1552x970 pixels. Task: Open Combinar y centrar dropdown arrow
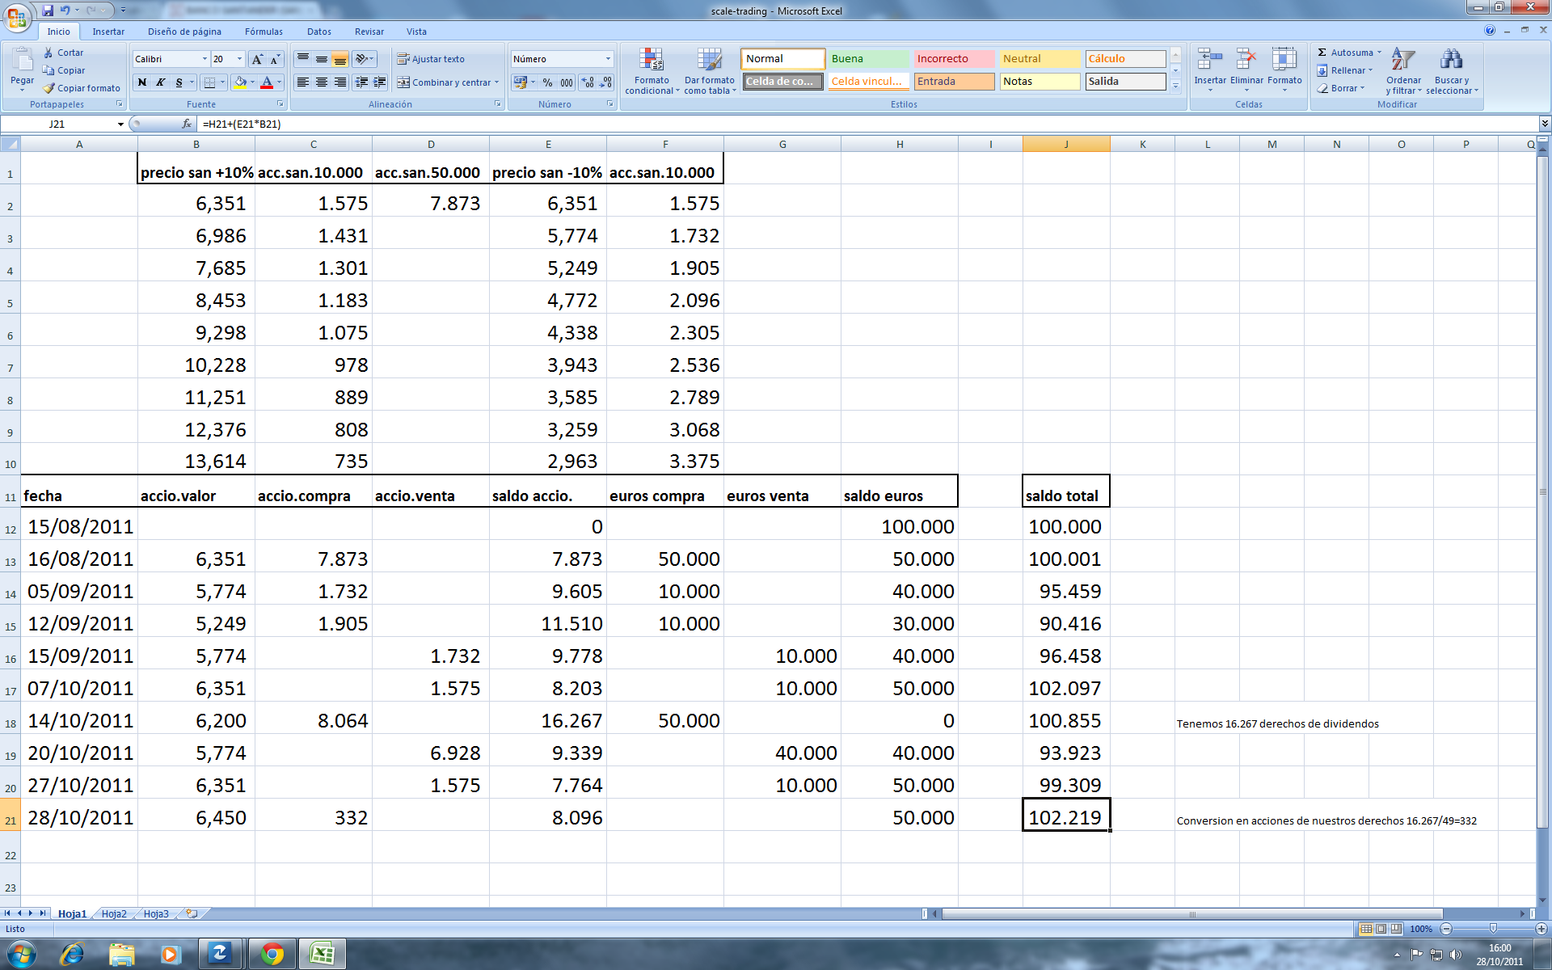click(x=496, y=82)
